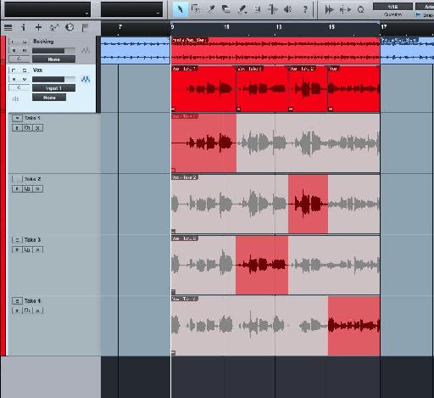Solo the Backing track
The image size is (434, 398).
(x=25, y=42)
